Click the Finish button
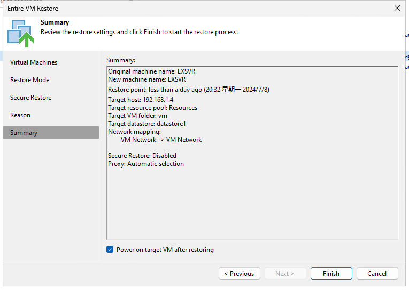The width and height of the screenshot is (409, 295). (x=331, y=273)
